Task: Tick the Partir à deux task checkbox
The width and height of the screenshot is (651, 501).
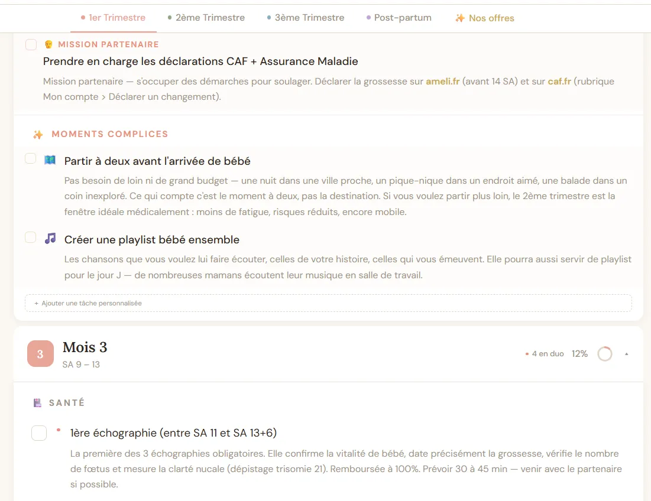Action: 31,158
